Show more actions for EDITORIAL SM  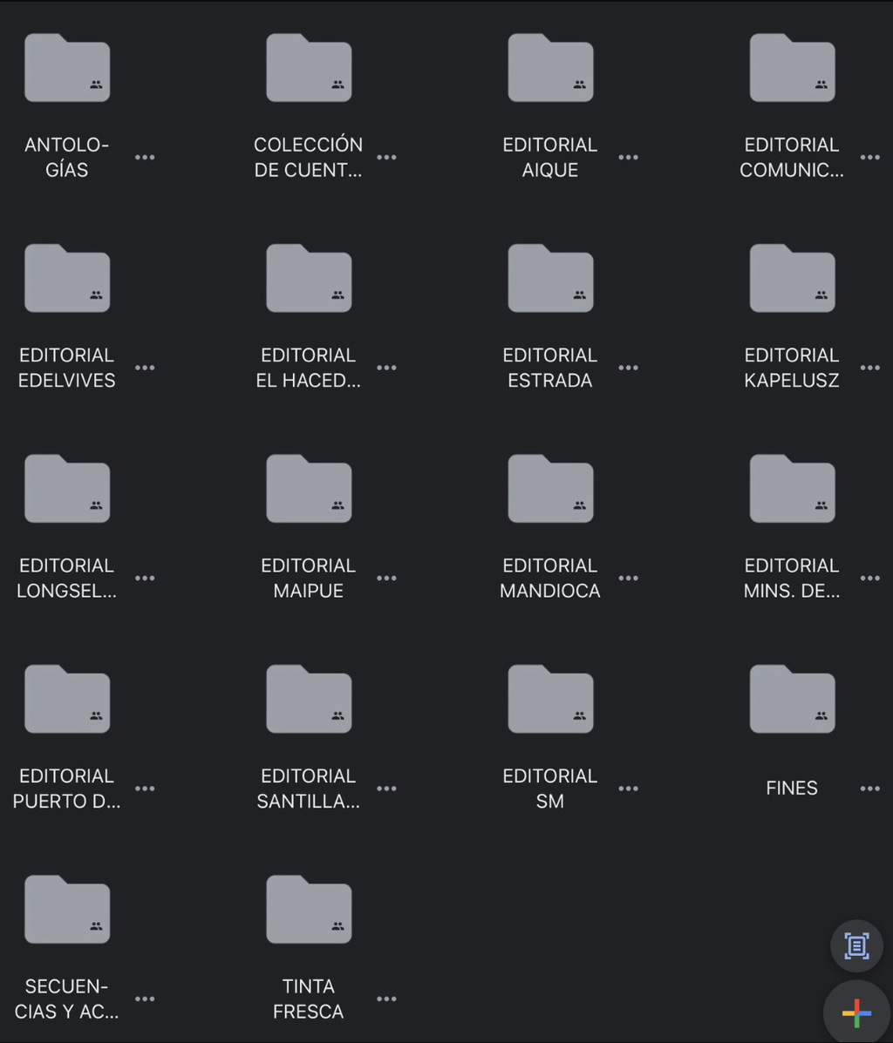pyautogui.click(x=628, y=789)
